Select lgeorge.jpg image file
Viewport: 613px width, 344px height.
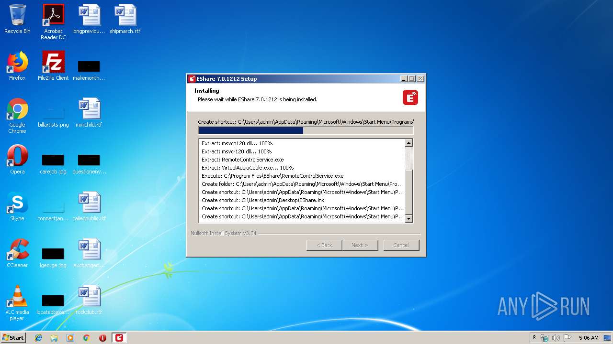point(53,257)
